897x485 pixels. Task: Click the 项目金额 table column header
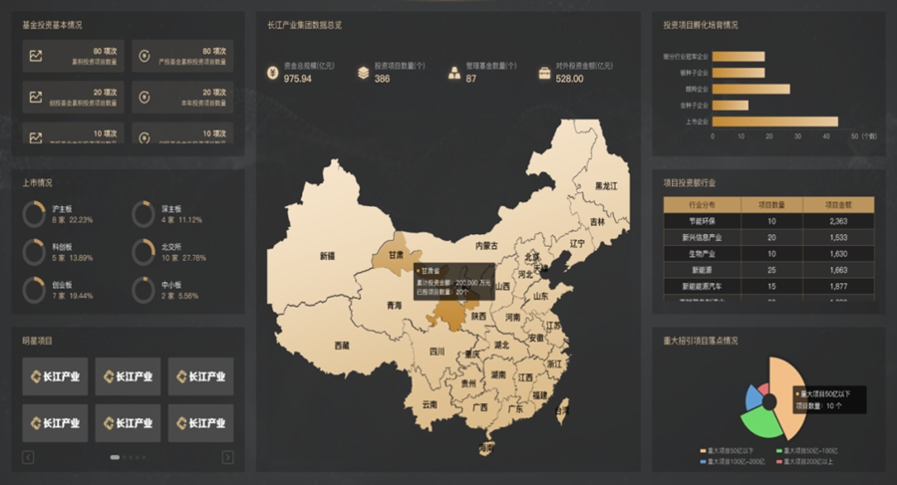(838, 204)
